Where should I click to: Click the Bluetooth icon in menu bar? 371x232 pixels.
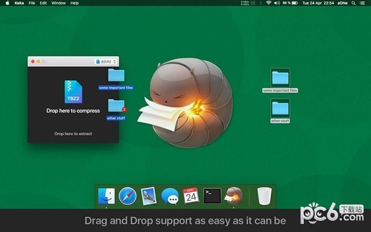pos(261,3)
